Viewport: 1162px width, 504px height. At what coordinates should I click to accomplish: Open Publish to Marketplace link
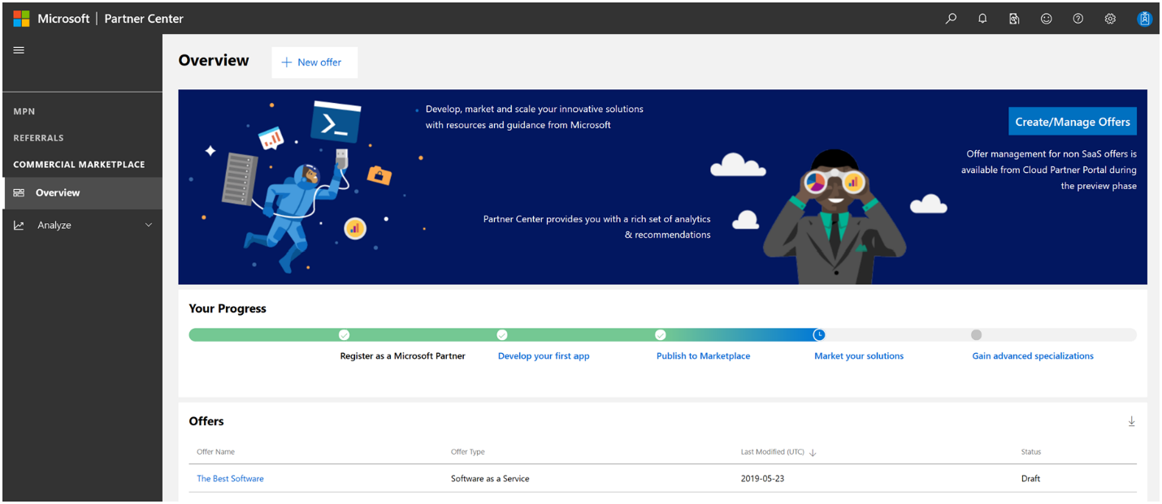tap(704, 356)
